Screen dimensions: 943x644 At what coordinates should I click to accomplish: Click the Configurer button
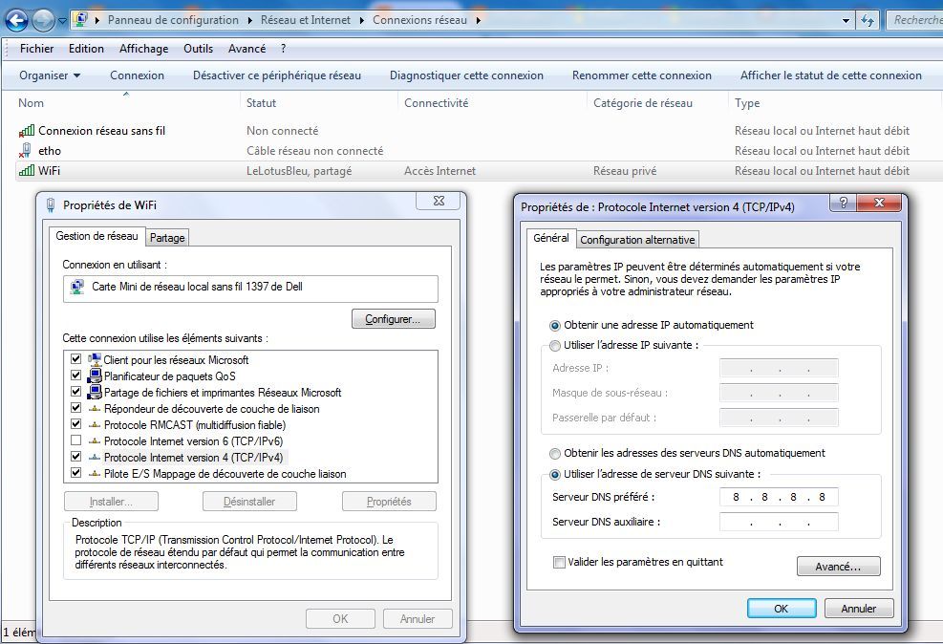pyautogui.click(x=393, y=318)
